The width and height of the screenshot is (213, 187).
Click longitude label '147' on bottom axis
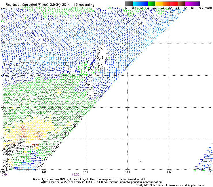coord(169,172)
